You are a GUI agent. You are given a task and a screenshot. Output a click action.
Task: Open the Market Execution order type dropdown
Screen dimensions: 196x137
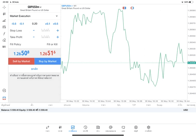click(x=34, y=16)
